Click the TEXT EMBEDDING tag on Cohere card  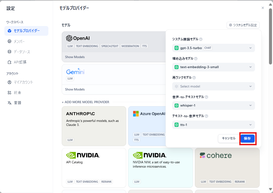point(220,182)
